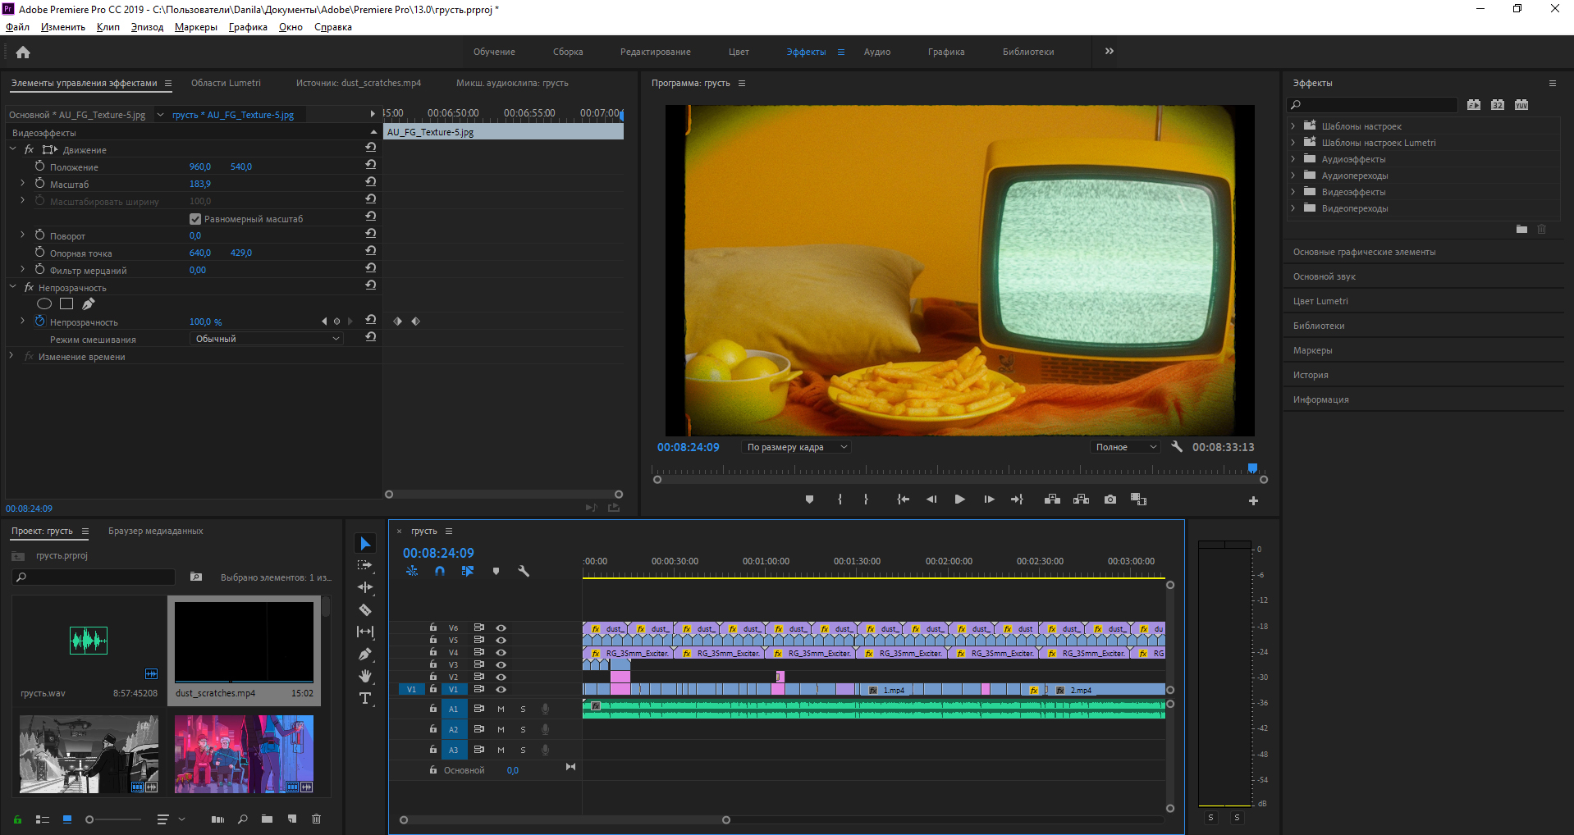
Task: Toggle Scale stopwatch animation (Масштаб)
Action: (39, 184)
